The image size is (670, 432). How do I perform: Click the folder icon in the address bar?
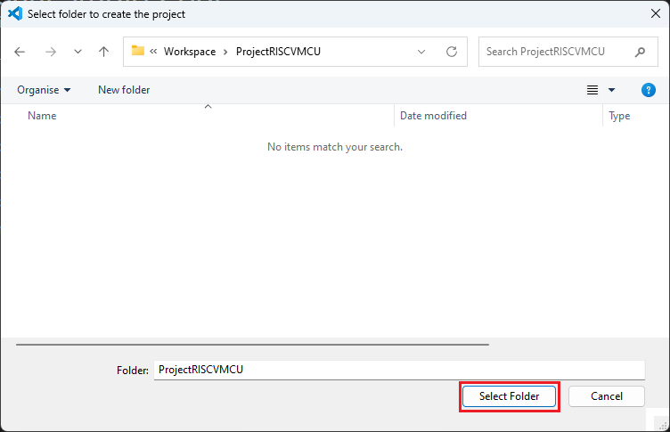click(x=137, y=51)
